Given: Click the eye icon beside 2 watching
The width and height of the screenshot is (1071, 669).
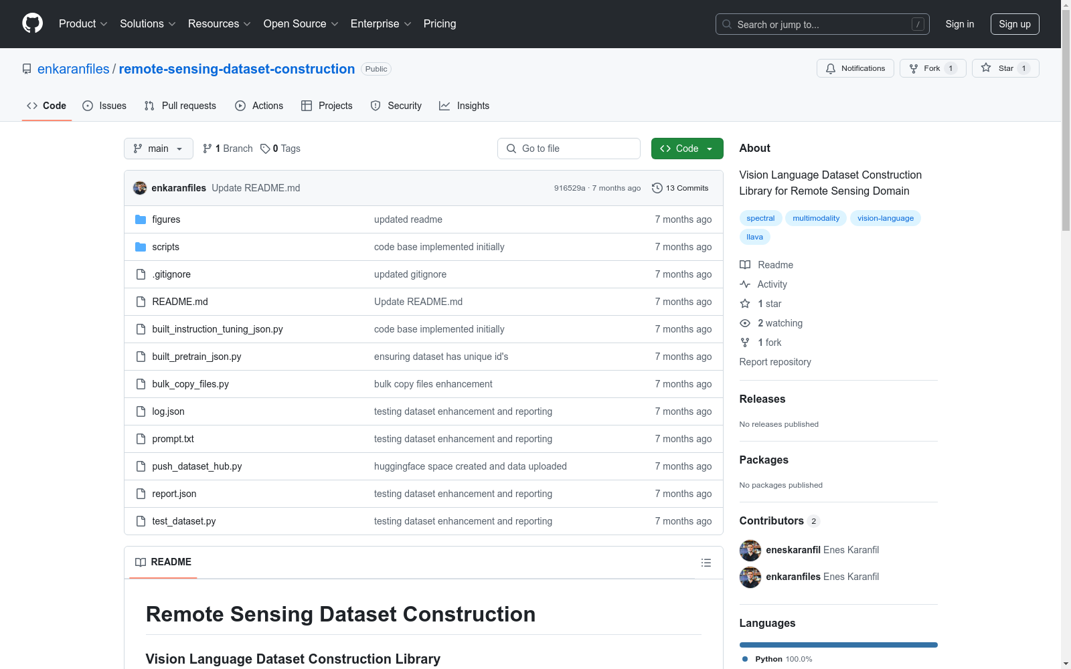Looking at the screenshot, I should pos(745,323).
